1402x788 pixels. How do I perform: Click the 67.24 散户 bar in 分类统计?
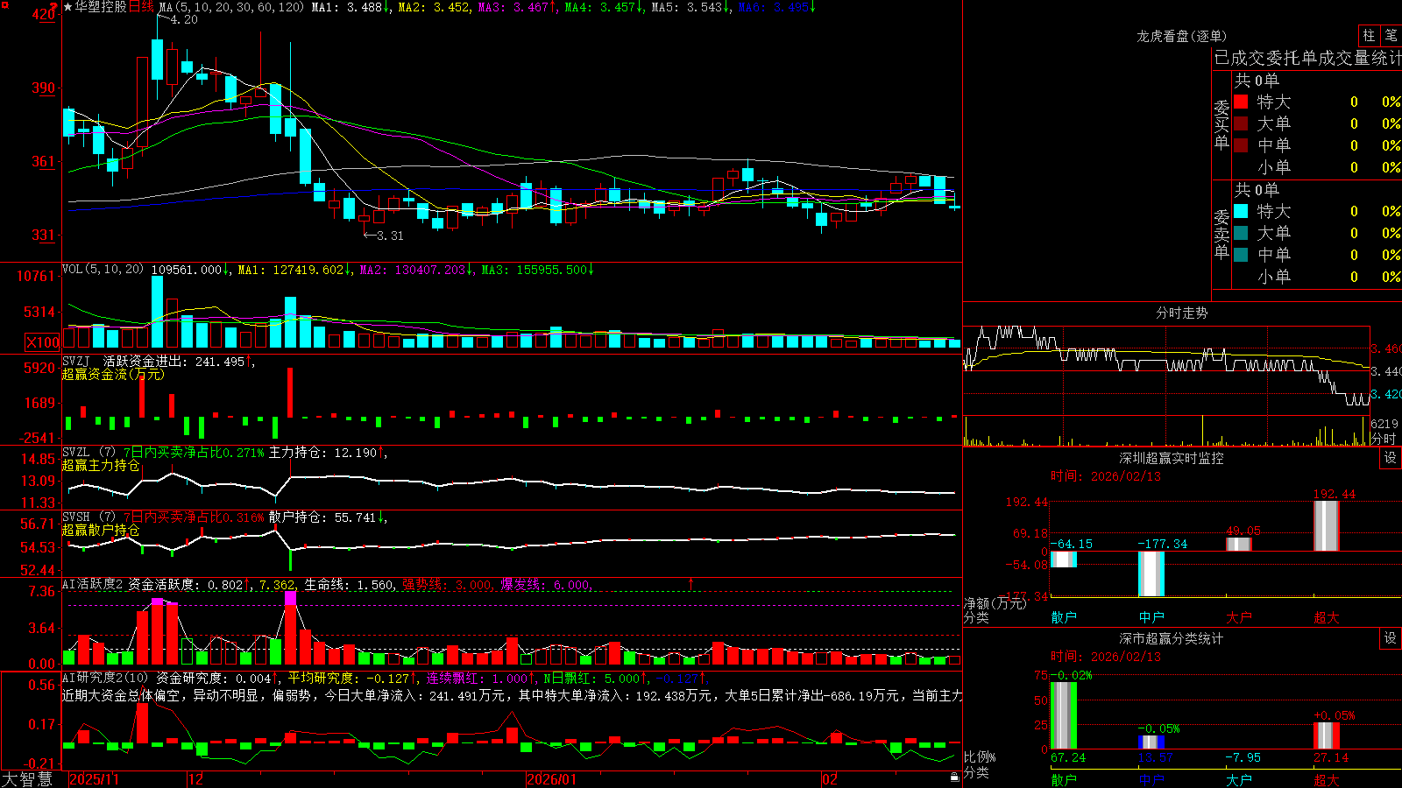coord(1064,715)
